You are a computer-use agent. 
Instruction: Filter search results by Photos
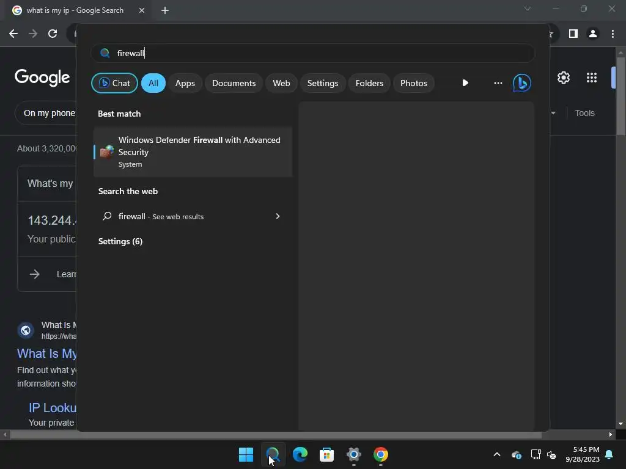(414, 83)
